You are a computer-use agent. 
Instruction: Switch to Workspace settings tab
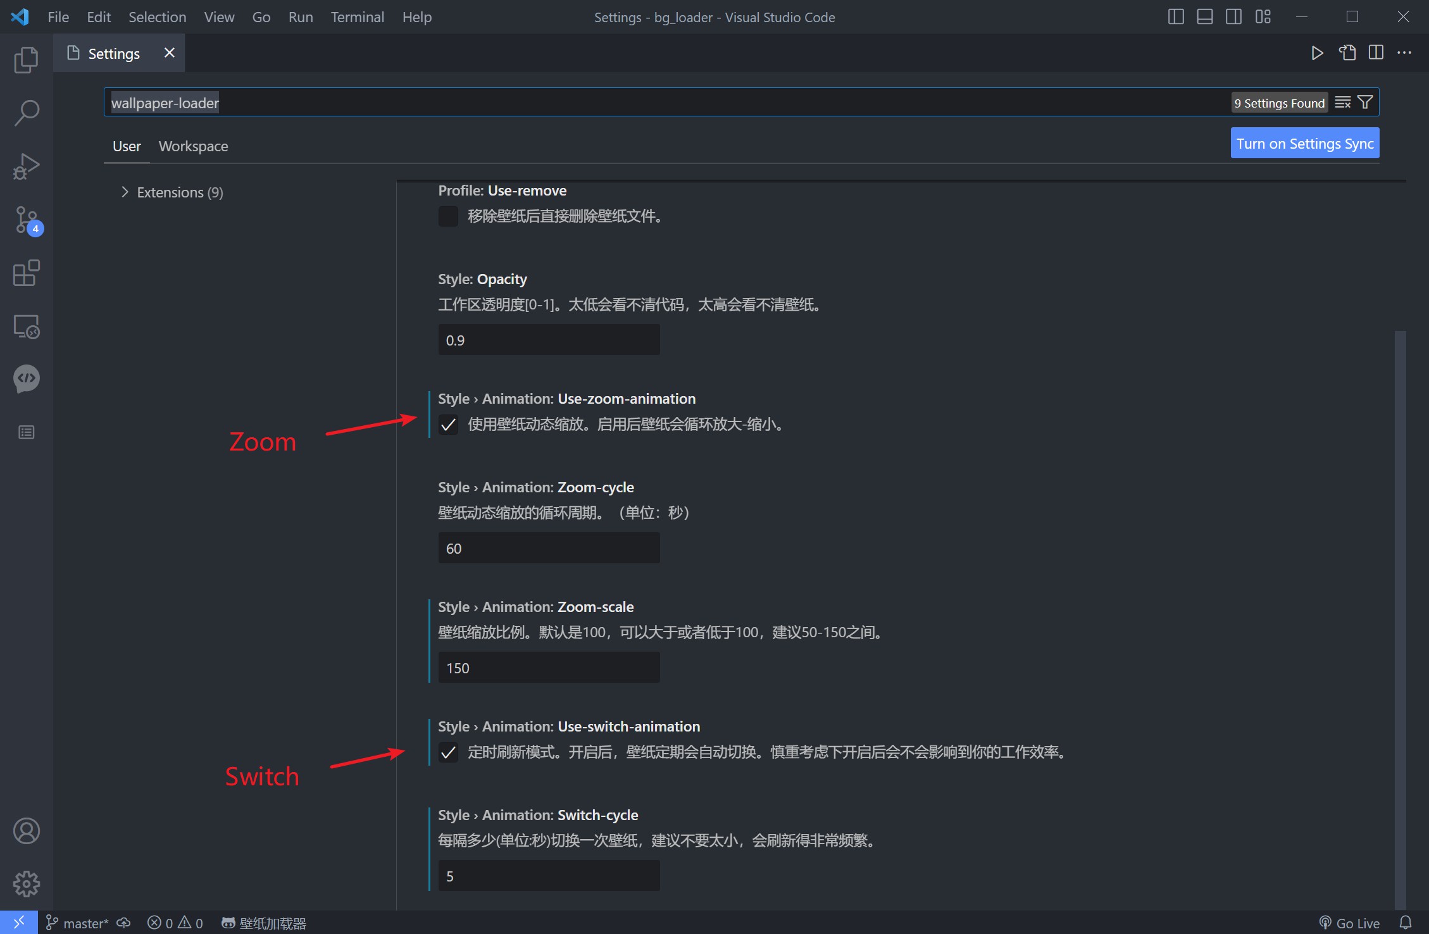click(x=193, y=146)
